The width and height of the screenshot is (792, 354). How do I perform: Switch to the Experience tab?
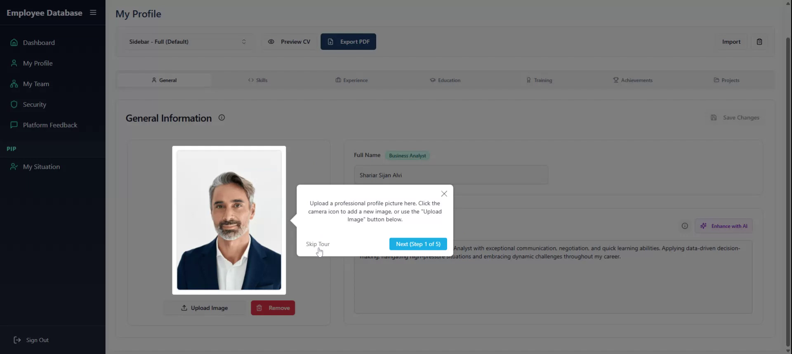point(351,80)
